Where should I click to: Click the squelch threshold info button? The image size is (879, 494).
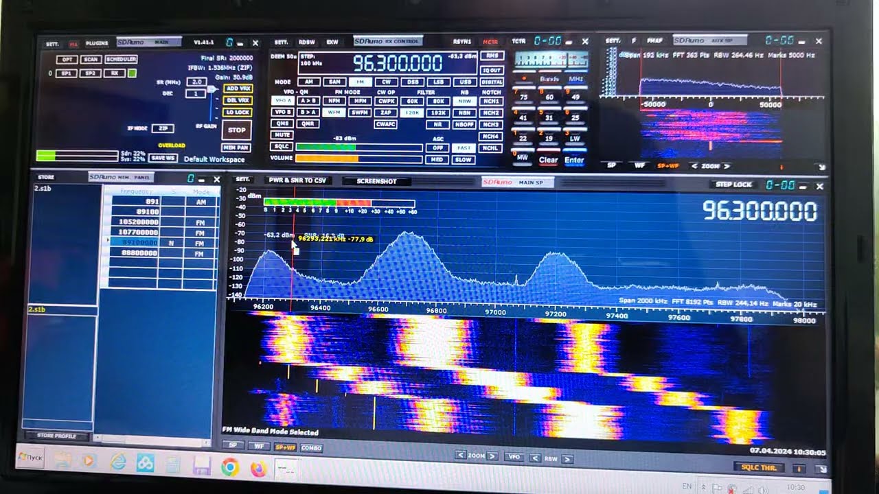click(799, 468)
